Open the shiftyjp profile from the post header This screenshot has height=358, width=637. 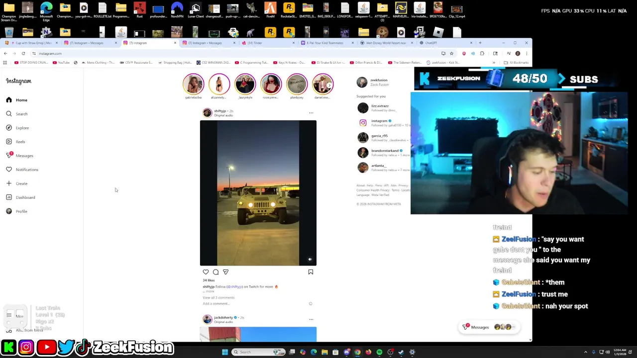point(220,111)
